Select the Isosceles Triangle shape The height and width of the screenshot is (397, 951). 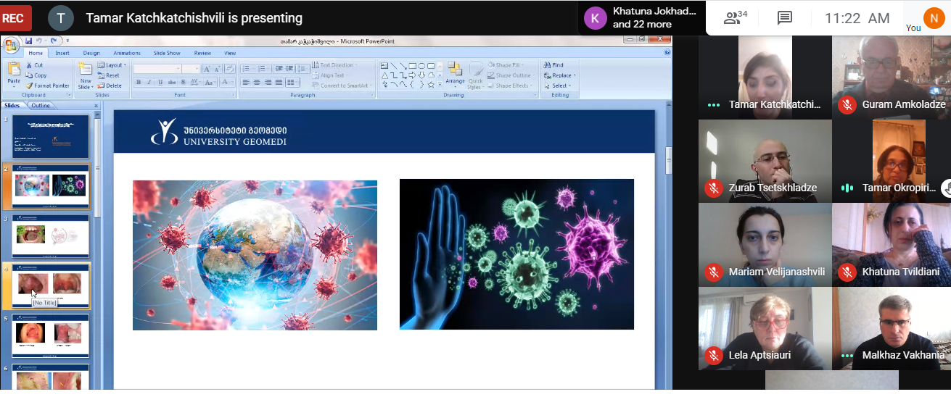click(x=384, y=75)
